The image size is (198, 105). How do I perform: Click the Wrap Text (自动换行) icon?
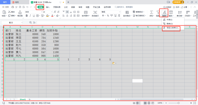(x=95, y=12)
